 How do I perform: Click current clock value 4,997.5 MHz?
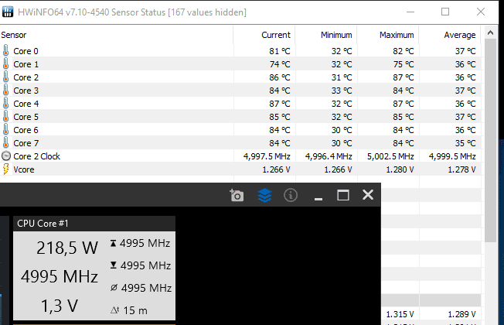[x=267, y=156]
